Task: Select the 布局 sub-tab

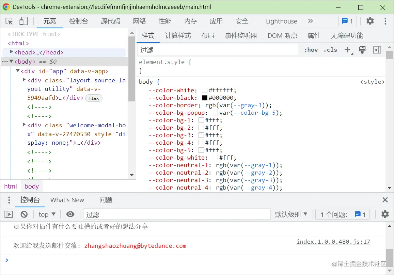Action: [207, 36]
